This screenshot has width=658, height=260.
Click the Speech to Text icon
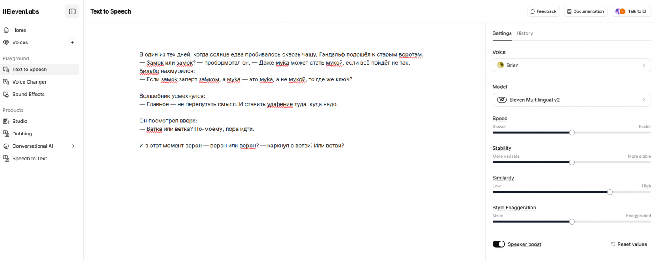pyautogui.click(x=6, y=159)
